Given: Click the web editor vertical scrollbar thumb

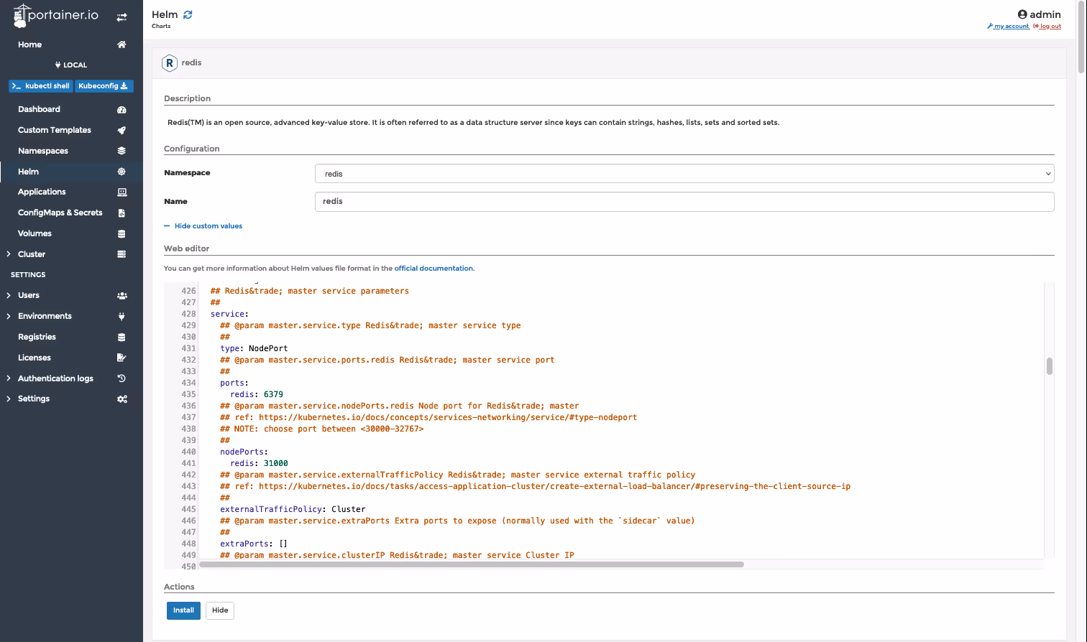Looking at the screenshot, I should (x=1050, y=366).
